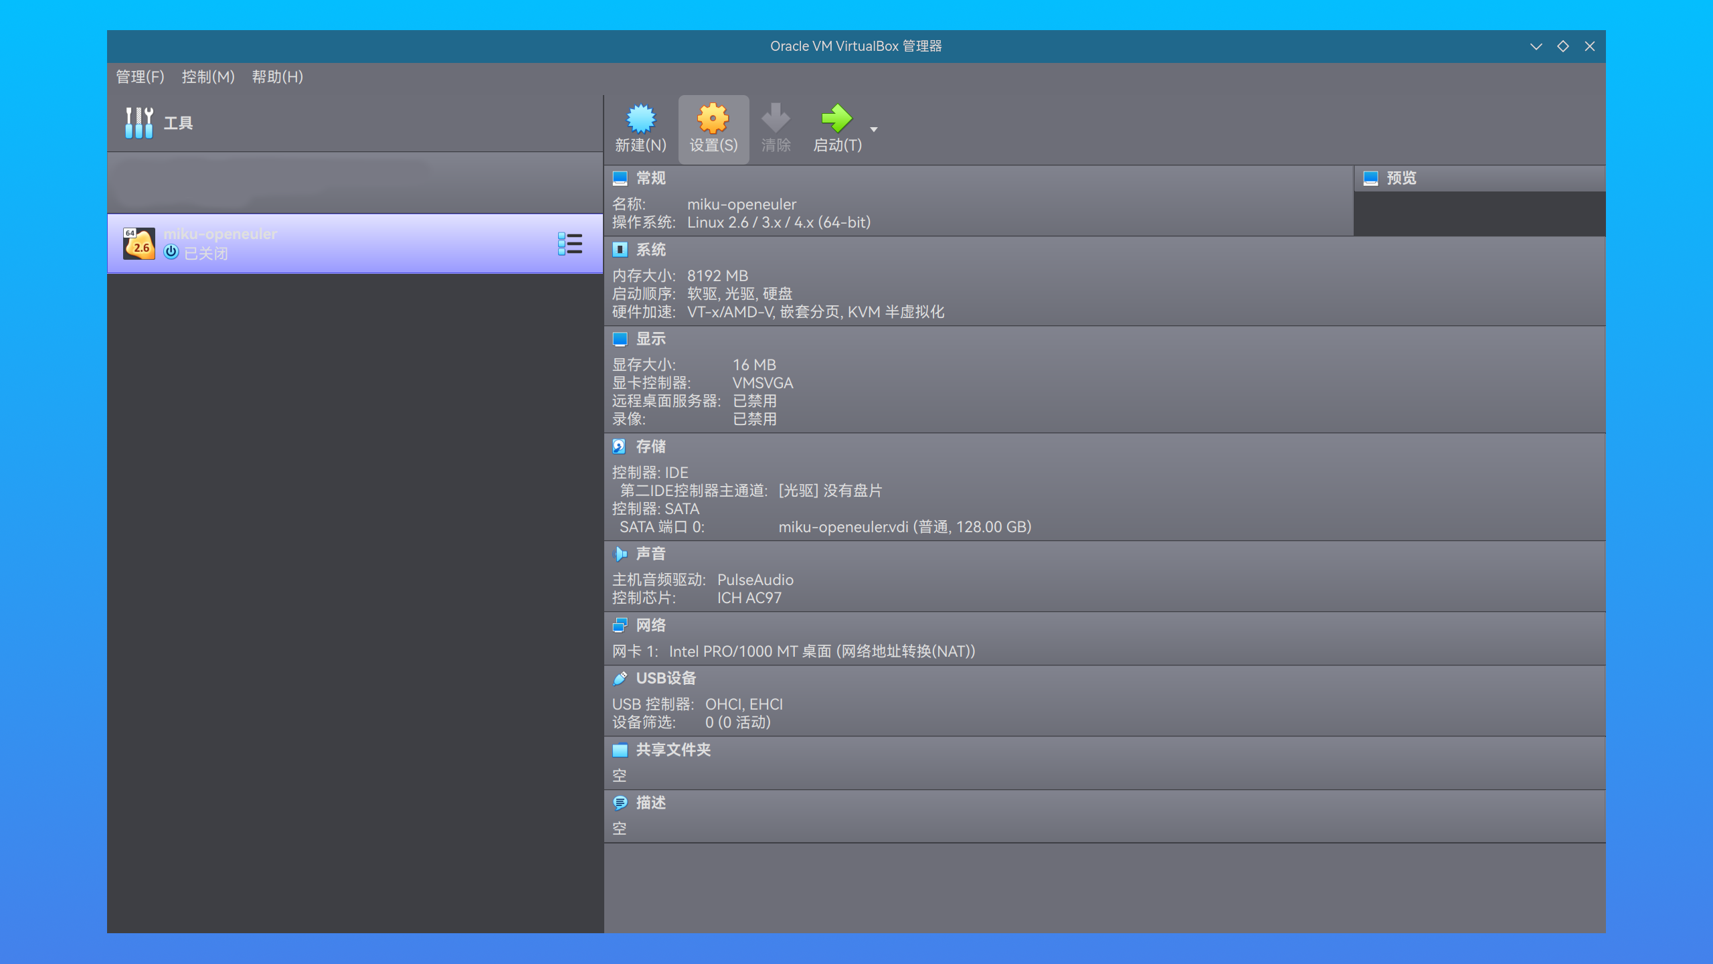Open the 显示 section header link
1713x964 pixels.
(650, 339)
